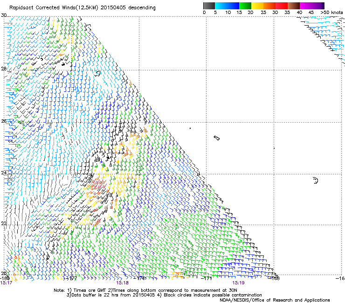
Task: Click the latitude axis label '24'
Action: pyautogui.click(x=4, y=173)
